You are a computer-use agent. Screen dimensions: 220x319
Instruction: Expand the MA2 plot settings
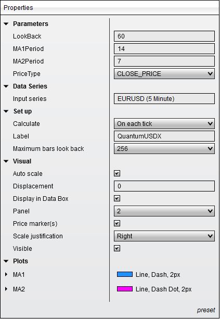pos(6,289)
